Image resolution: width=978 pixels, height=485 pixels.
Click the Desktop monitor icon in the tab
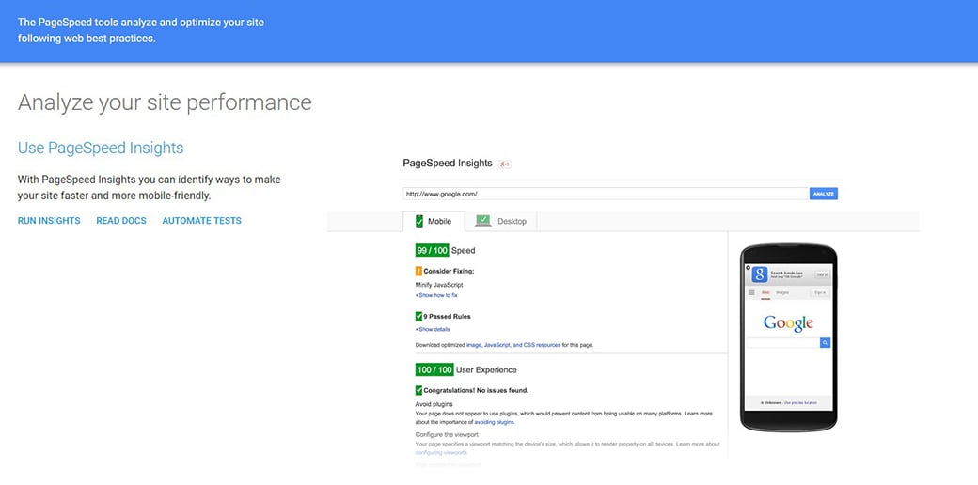(x=482, y=221)
